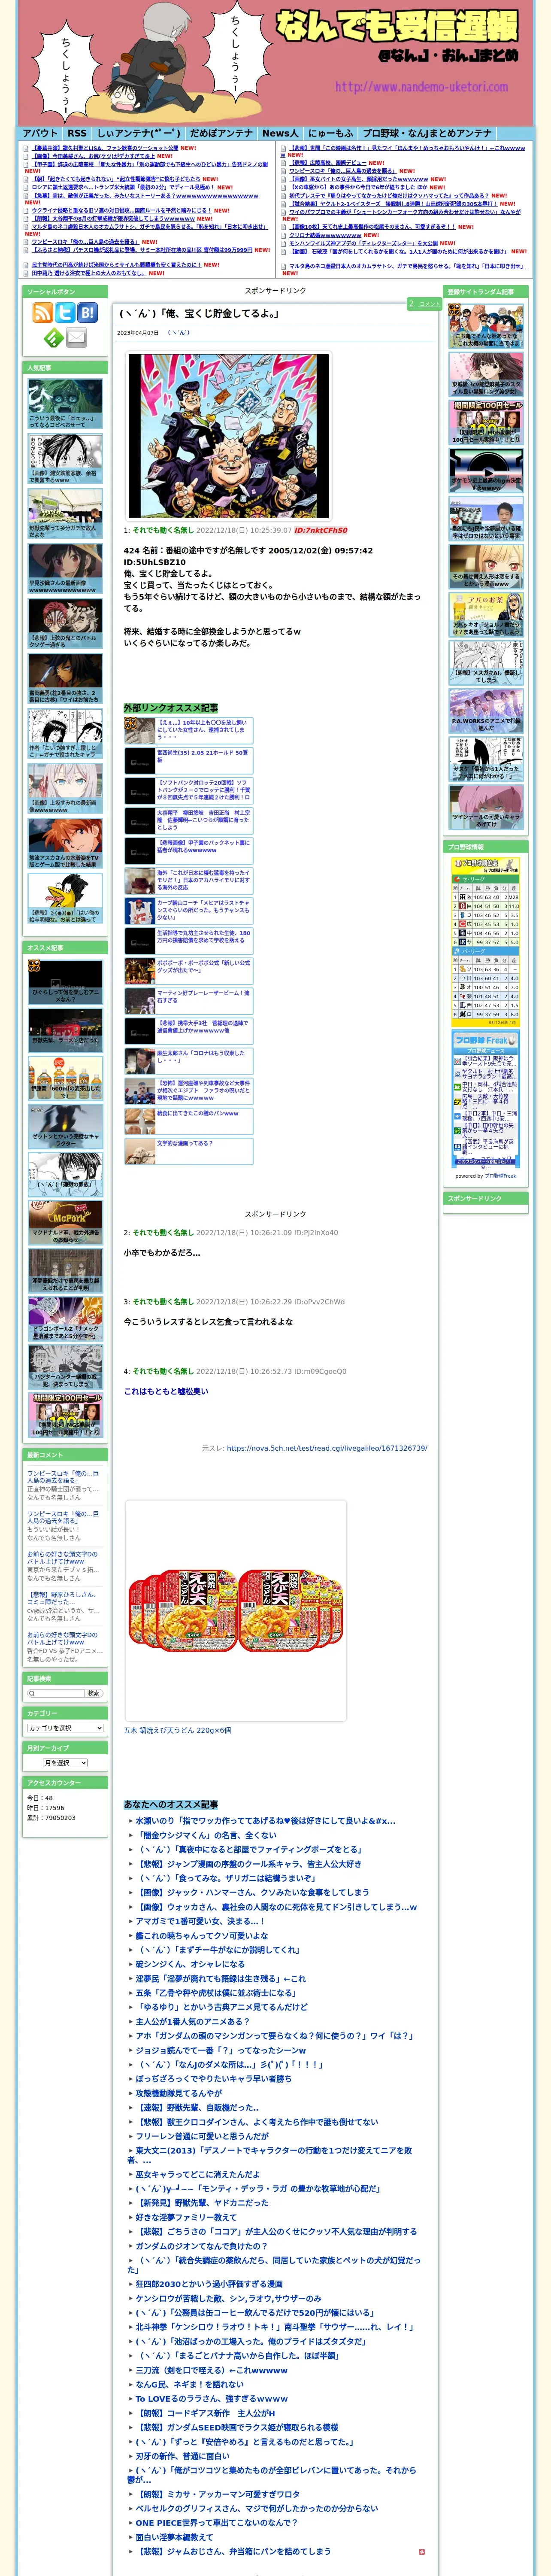Open recommended link ミカサ・アッカーマン可愛すぎワロタ

(x=217, y=2494)
